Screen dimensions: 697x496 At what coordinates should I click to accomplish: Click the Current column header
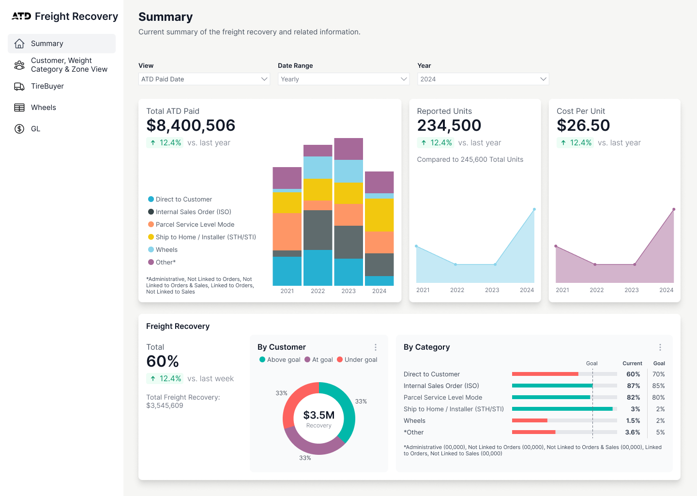click(x=632, y=363)
